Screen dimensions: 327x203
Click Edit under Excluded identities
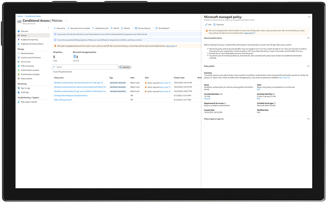point(259,99)
